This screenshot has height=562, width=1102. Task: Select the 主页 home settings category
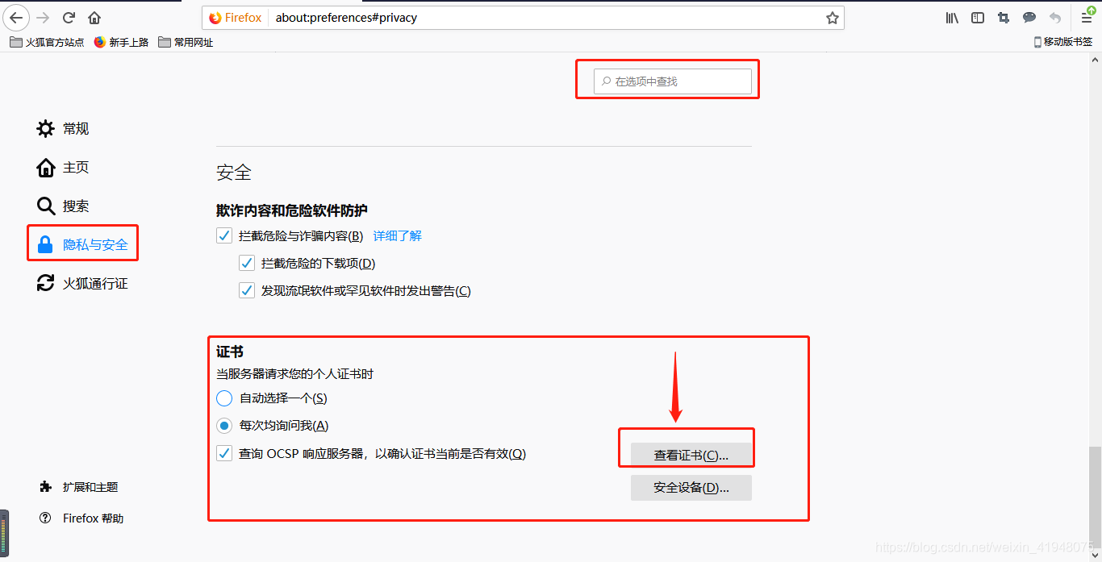click(x=63, y=168)
